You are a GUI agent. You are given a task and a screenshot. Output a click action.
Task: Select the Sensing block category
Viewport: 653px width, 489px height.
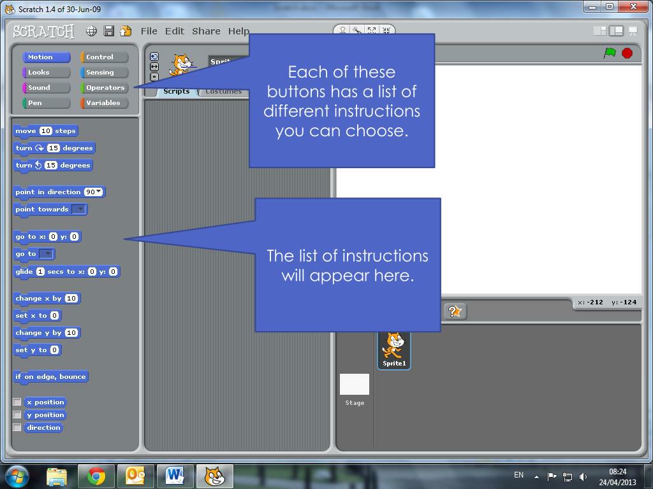click(x=105, y=73)
